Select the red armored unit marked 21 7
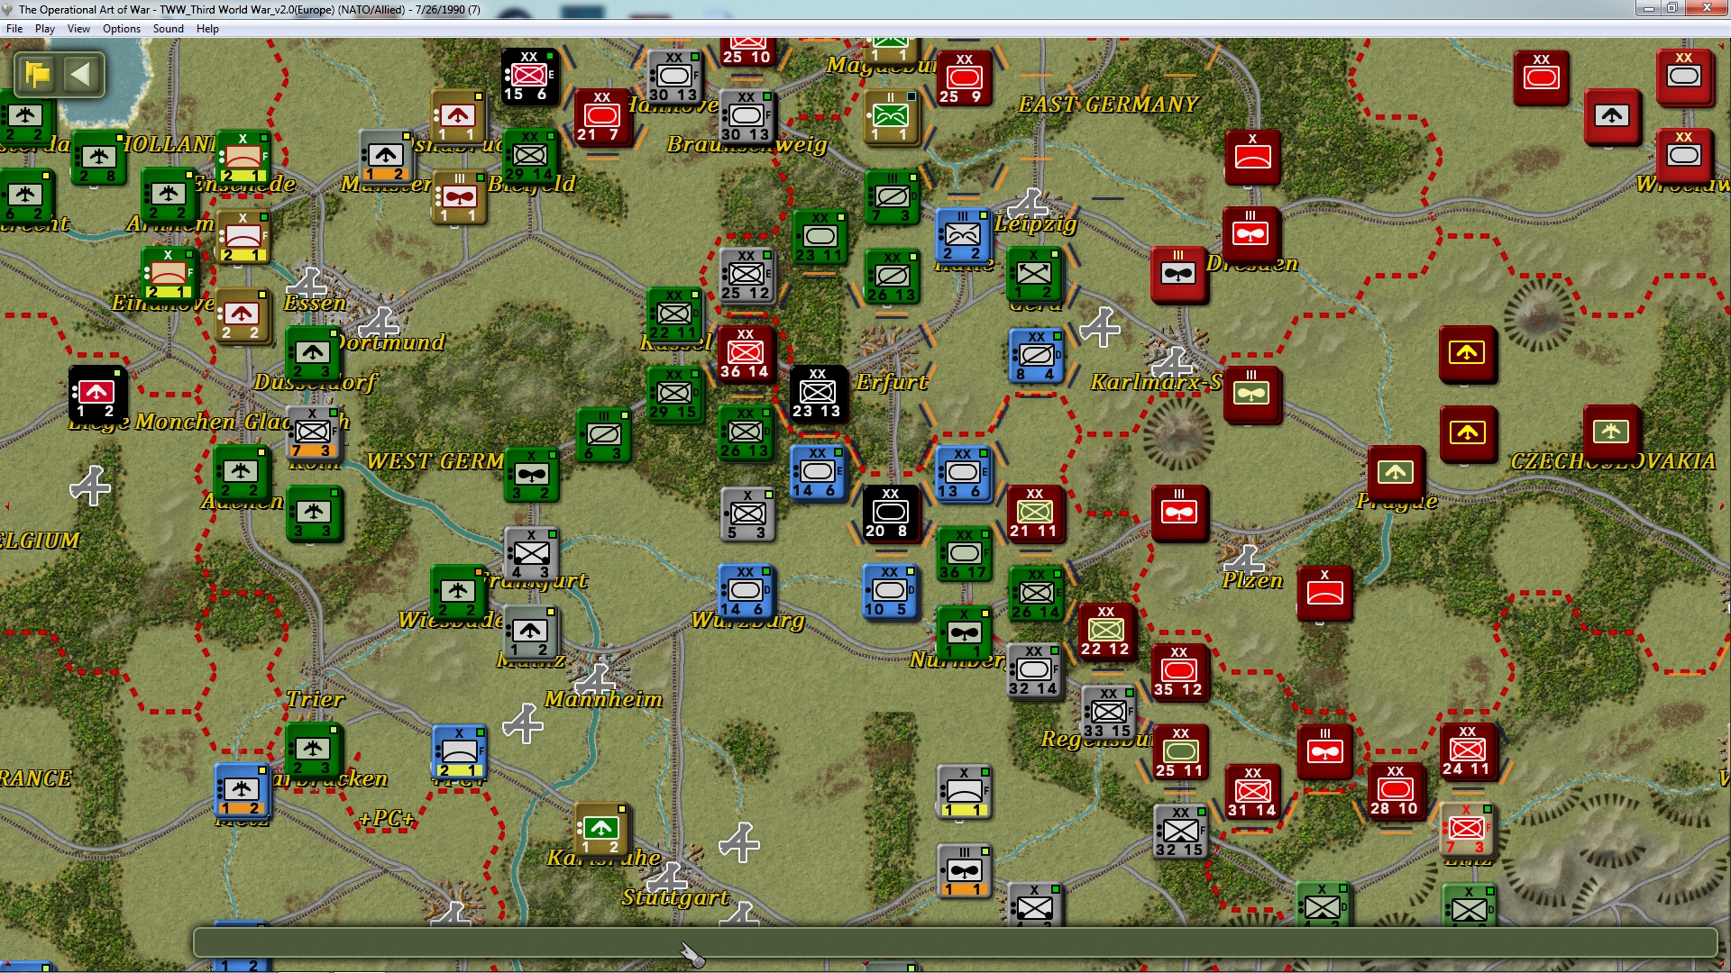This screenshot has height=973, width=1731. (x=601, y=116)
